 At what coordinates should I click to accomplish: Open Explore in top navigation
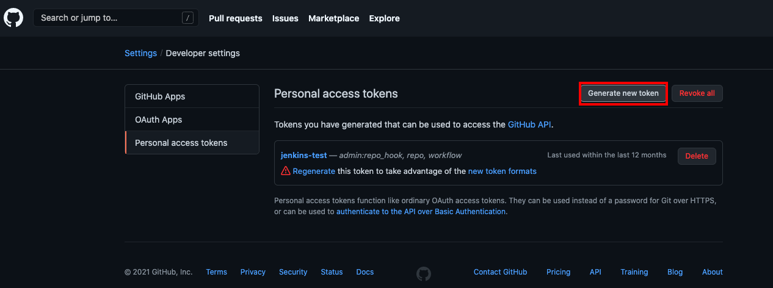(385, 18)
